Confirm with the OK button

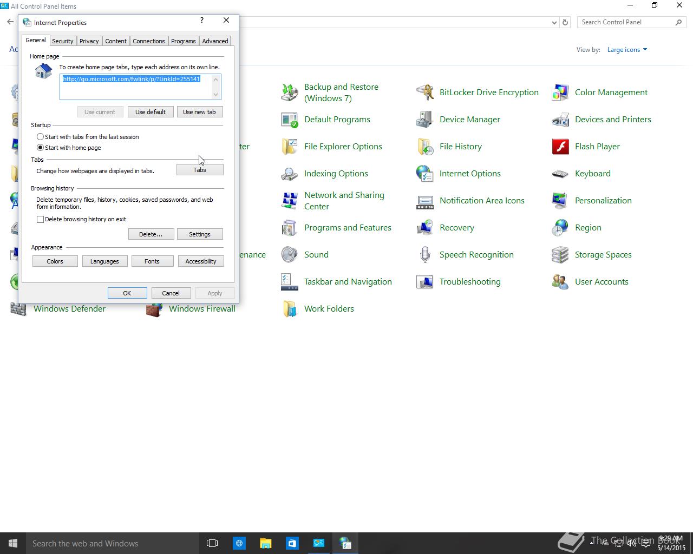(127, 293)
